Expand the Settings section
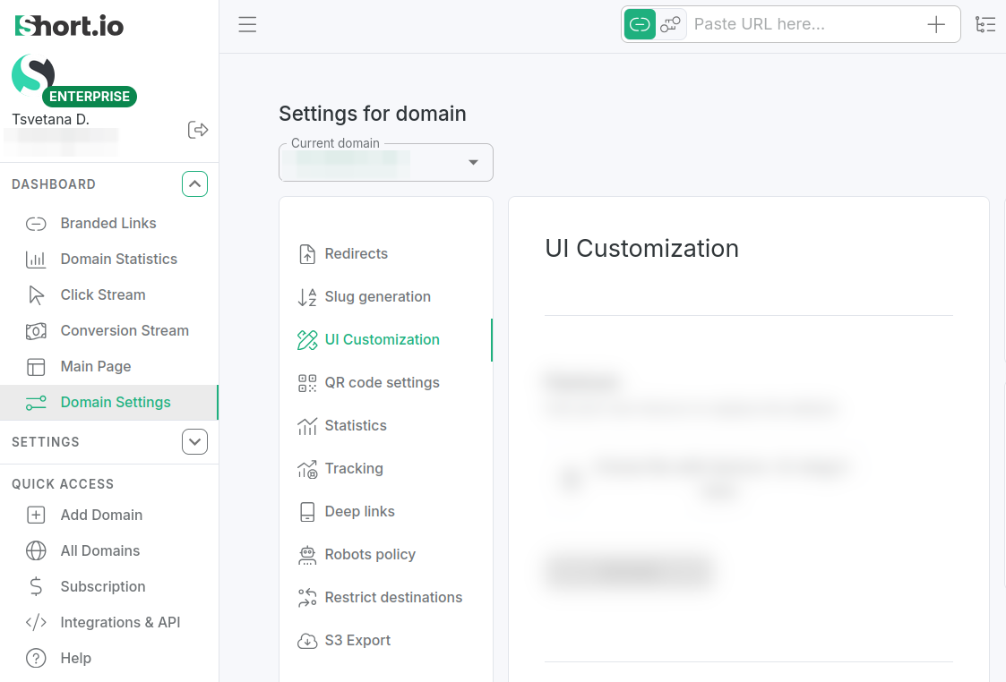1006x682 pixels. (194, 442)
